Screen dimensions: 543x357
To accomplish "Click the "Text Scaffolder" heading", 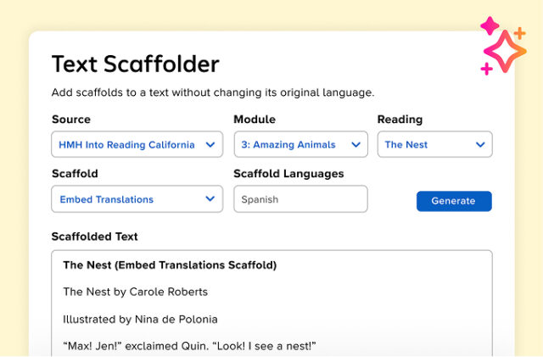I will click(x=136, y=64).
